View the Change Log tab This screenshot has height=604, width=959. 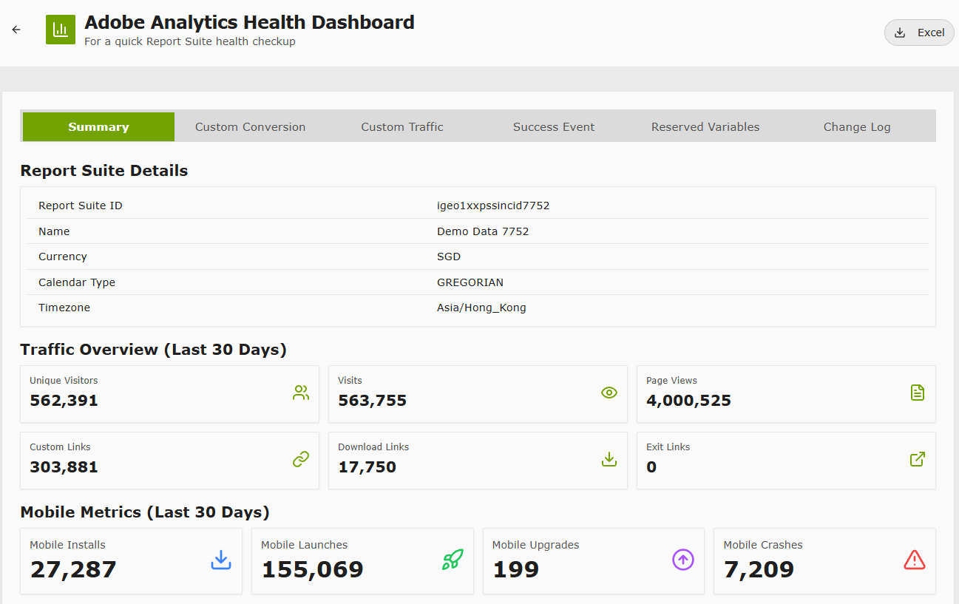point(857,127)
